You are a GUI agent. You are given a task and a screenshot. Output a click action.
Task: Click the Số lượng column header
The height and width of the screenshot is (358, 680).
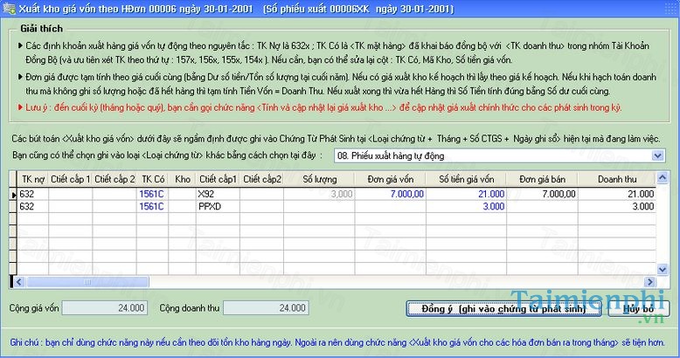click(320, 179)
